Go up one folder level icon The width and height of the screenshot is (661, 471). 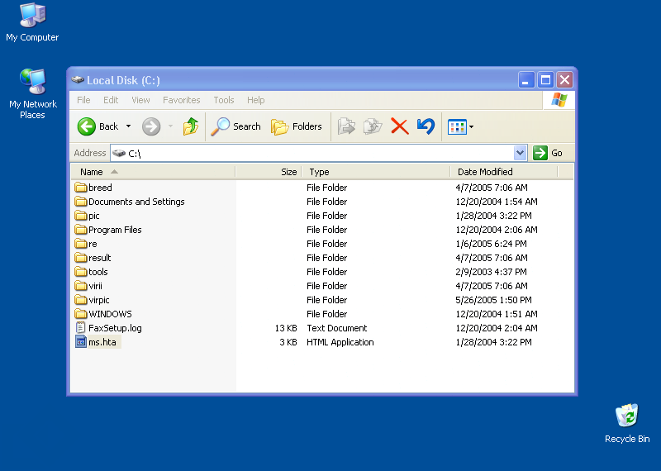tap(191, 126)
